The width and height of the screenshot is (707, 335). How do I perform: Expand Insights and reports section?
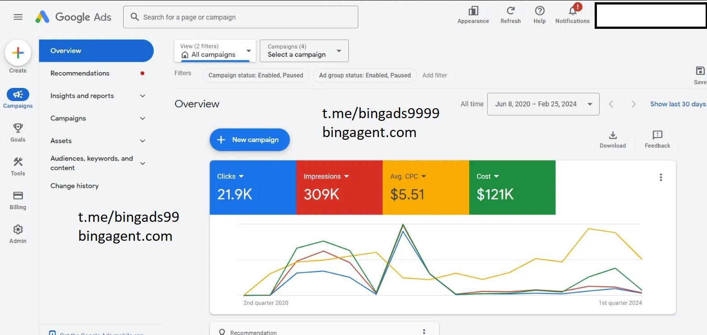pos(143,96)
